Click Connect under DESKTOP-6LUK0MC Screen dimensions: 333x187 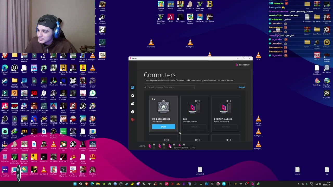click(x=226, y=127)
